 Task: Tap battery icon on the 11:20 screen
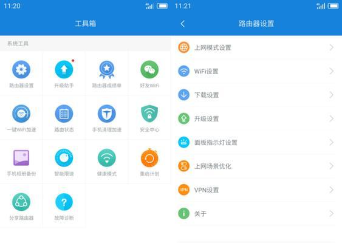click(162, 6)
